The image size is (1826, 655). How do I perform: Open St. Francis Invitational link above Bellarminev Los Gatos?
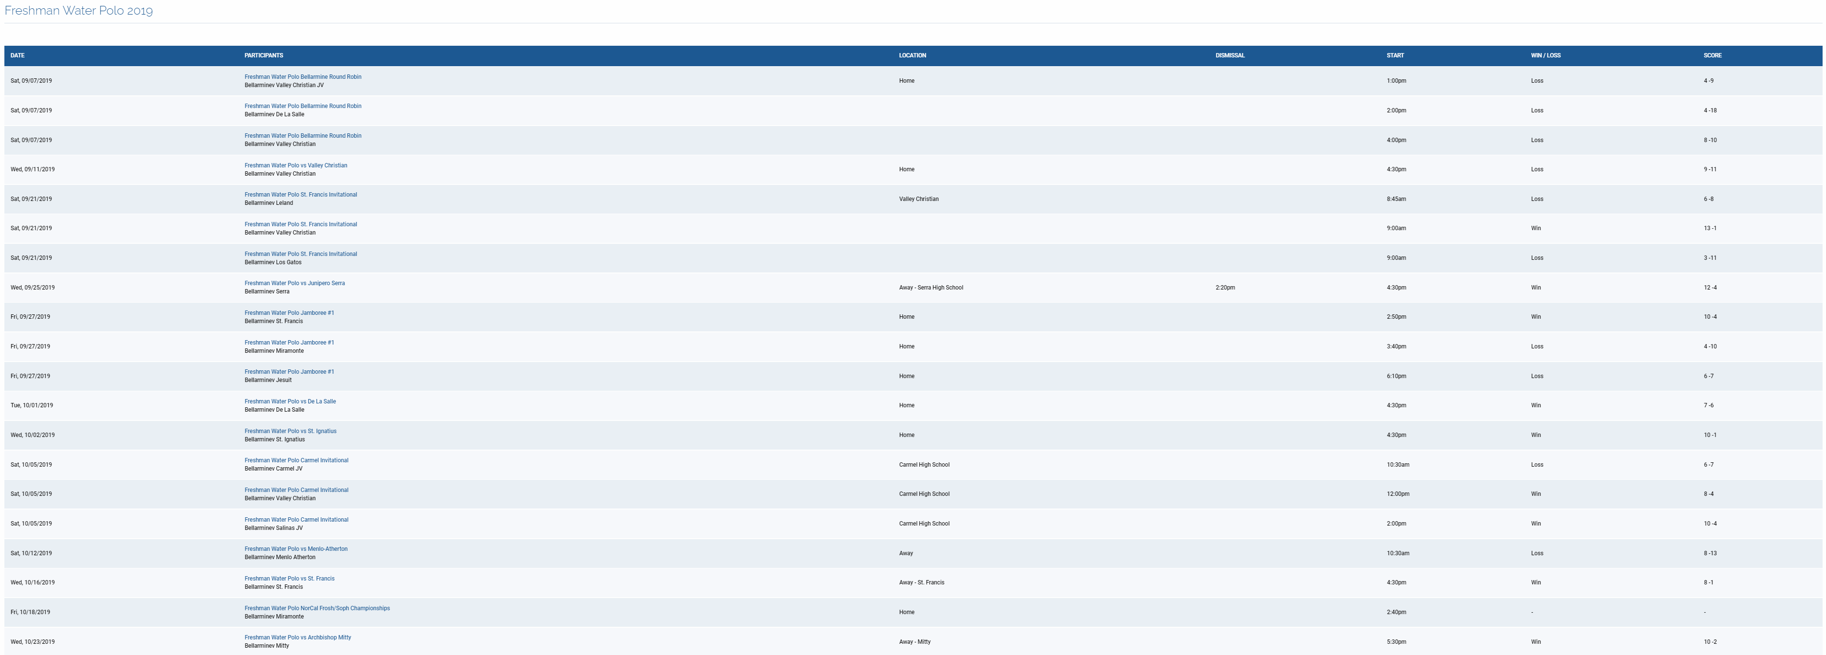[x=301, y=254]
